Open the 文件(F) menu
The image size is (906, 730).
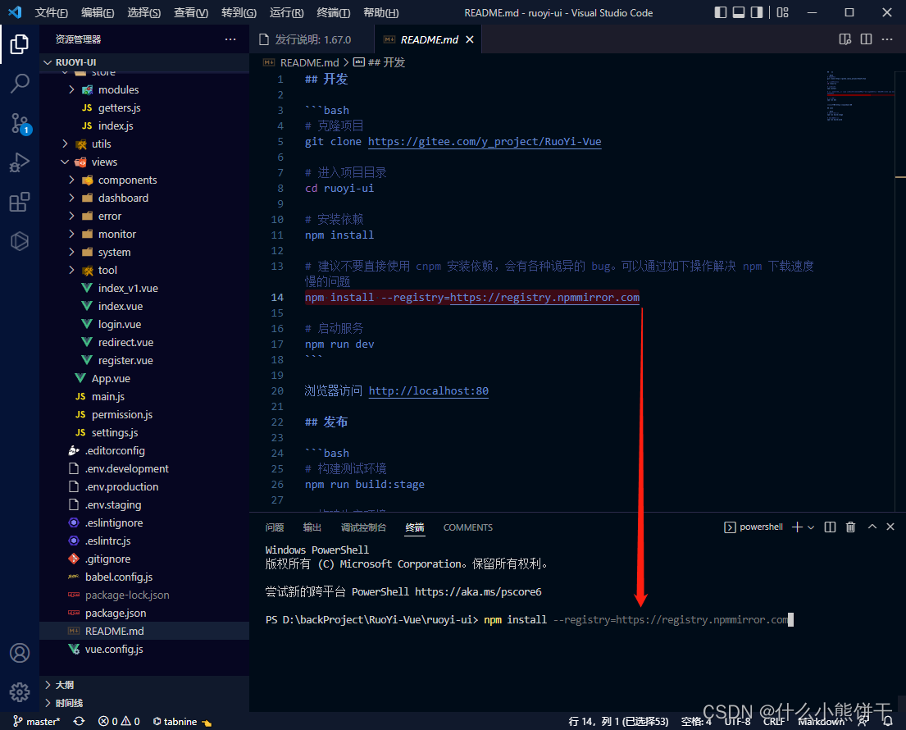click(x=52, y=13)
